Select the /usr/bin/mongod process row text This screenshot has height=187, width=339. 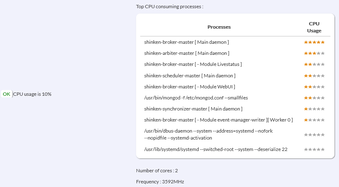196,98
